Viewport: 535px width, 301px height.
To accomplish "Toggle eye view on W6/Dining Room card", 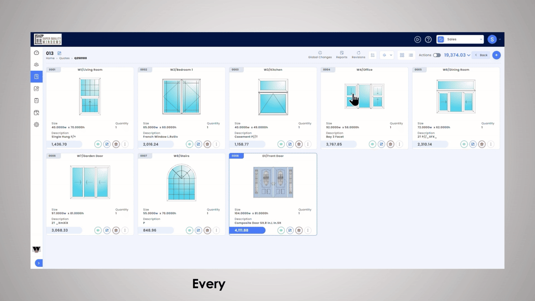I will coord(464,144).
